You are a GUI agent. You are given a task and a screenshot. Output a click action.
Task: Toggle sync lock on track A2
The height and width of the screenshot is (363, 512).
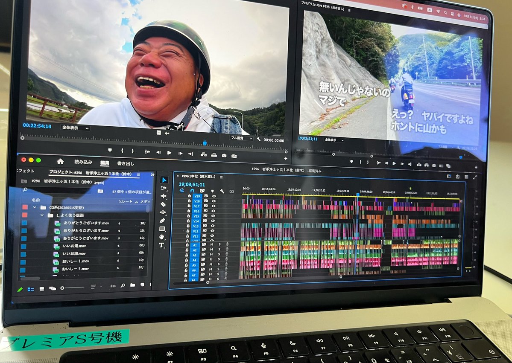point(204,250)
